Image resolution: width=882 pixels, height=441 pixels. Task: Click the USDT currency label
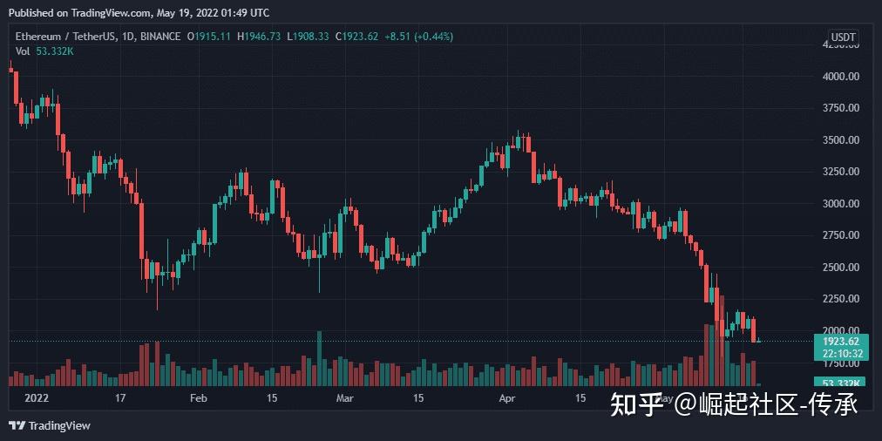[x=843, y=37]
